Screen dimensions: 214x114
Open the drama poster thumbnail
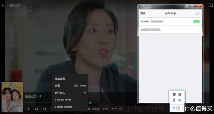12,97
